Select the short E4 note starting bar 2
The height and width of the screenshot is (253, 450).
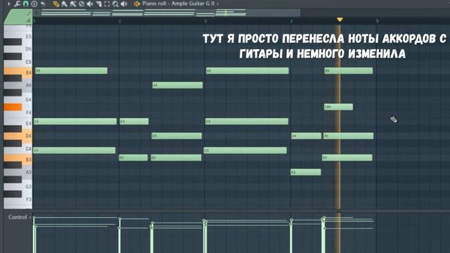click(x=134, y=122)
